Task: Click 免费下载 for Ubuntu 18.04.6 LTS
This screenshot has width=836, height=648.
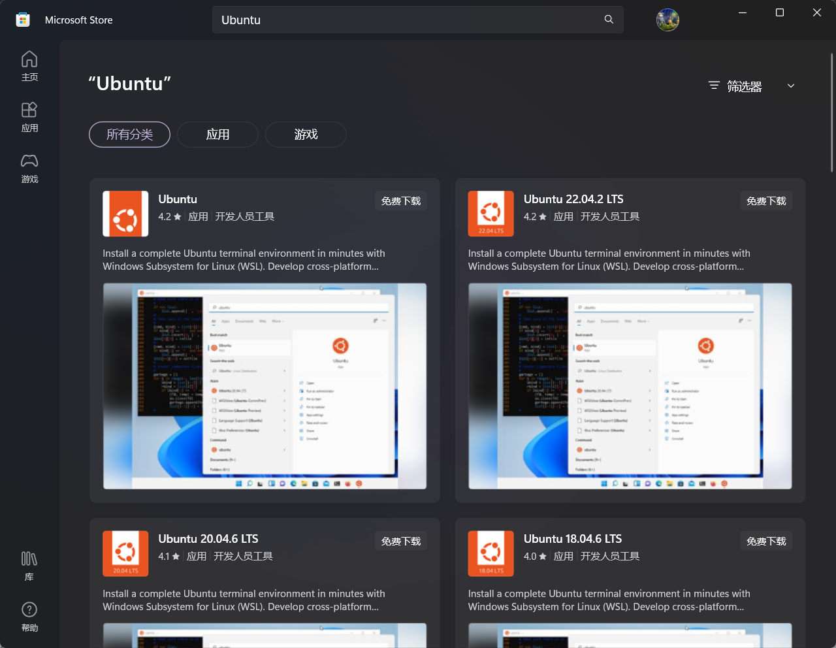Action: (x=766, y=542)
